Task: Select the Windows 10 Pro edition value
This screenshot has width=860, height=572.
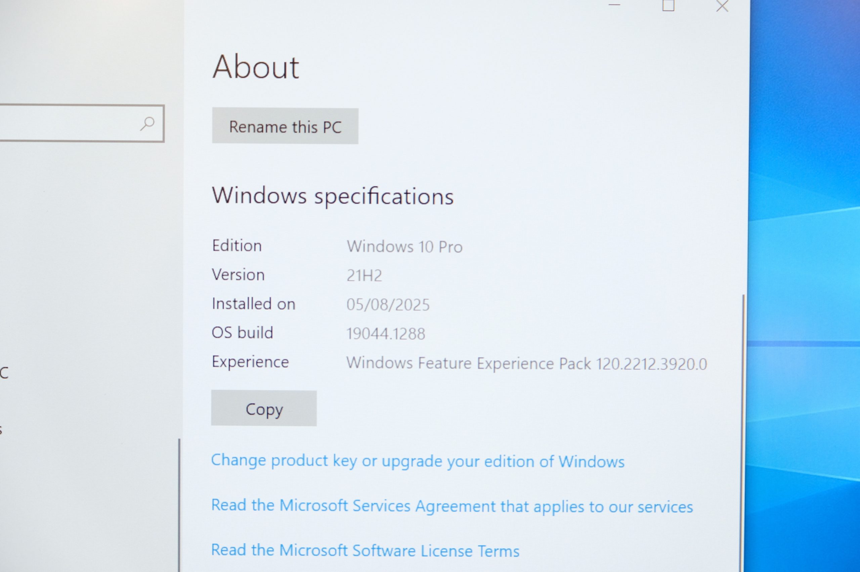Action: coord(405,247)
